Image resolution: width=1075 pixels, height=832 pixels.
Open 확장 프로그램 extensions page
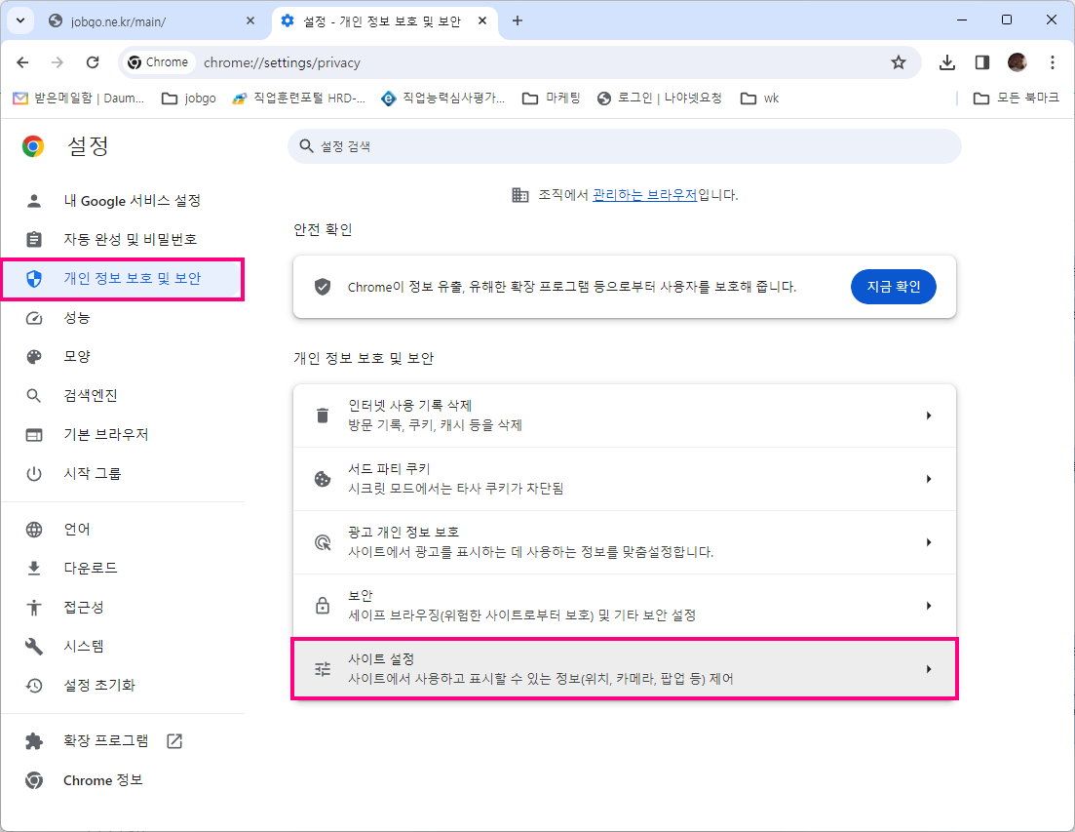tap(124, 740)
